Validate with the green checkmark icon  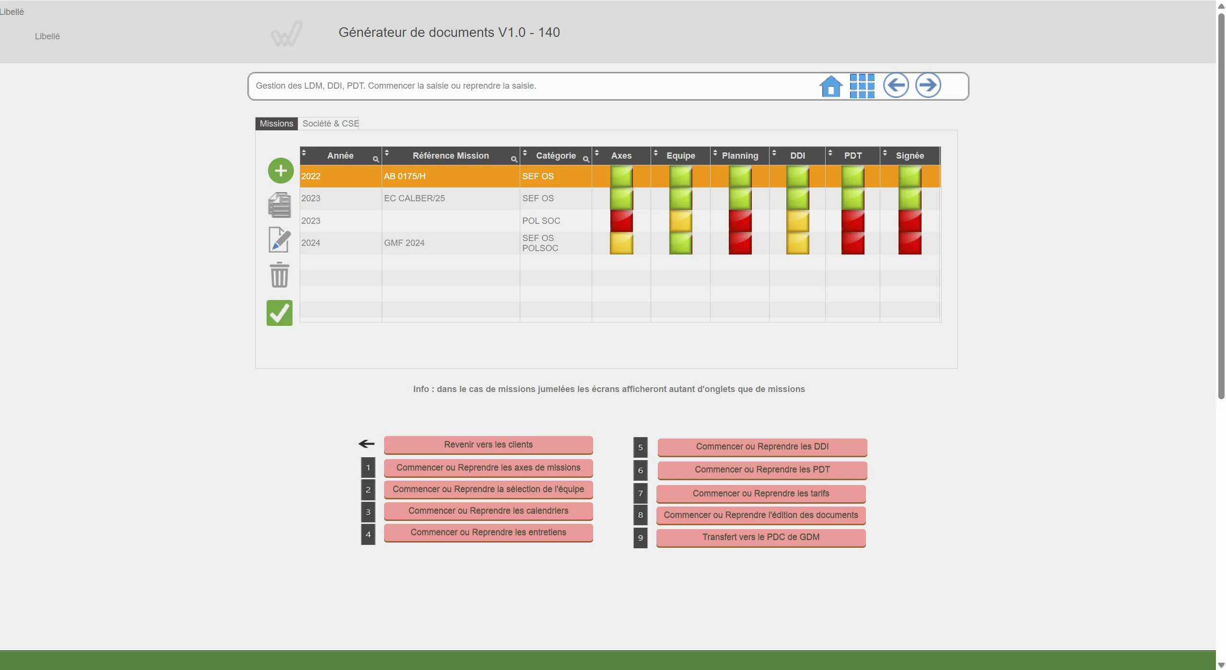click(280, 313)
